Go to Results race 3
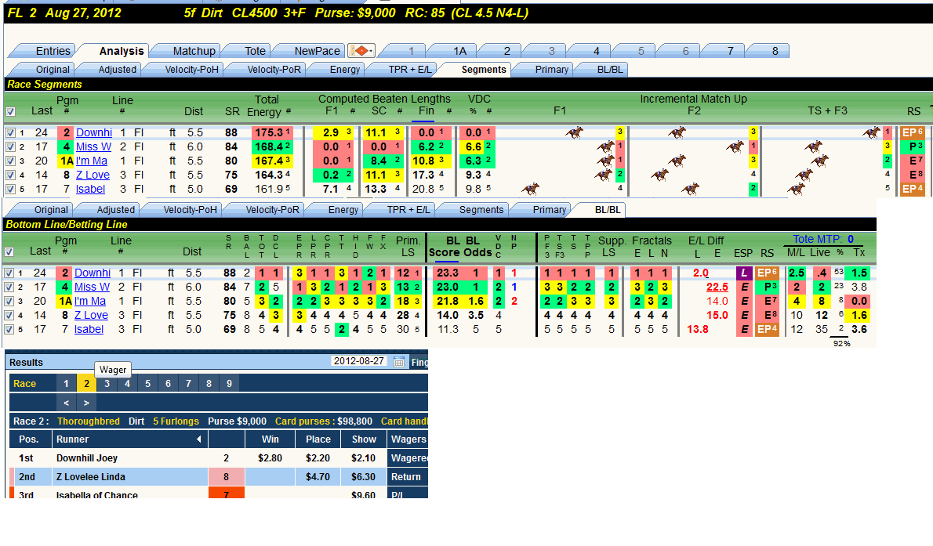This screenshot has height=546, width=933. (107, 384)
